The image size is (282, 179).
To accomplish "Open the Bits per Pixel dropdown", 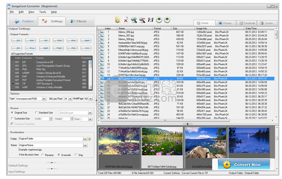I will click(70, 99).
